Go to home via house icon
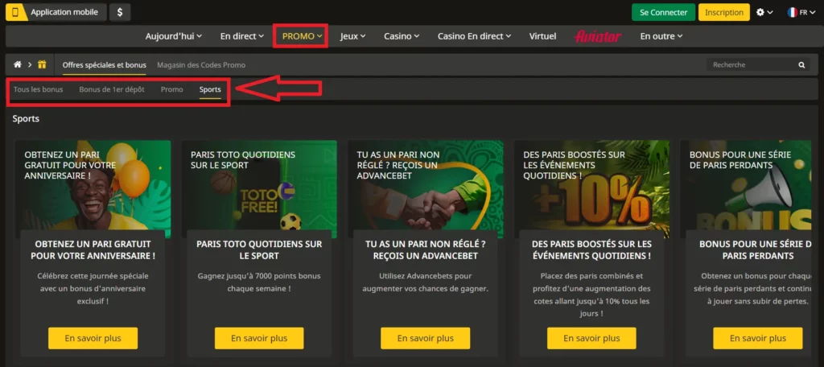This screenshot has width=824, height=367. 18,64
